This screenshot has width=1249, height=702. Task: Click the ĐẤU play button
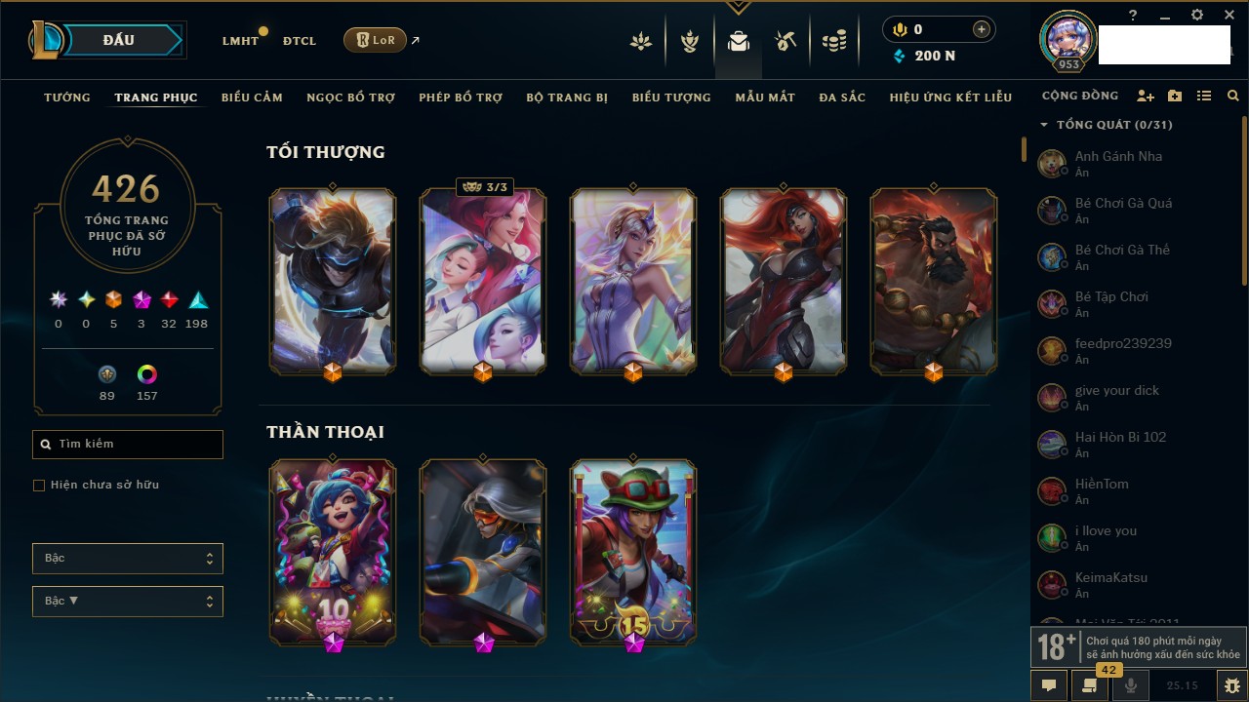(118, 40)
